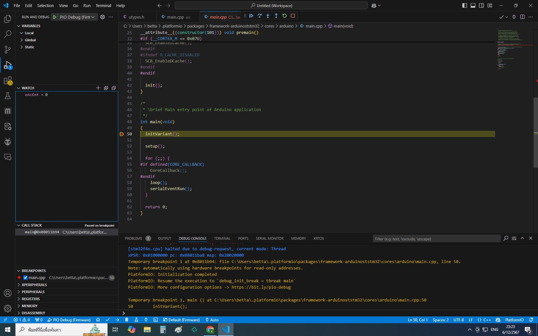538x336 pixels.
Task: Expand the XPeripherals section
Action: coord(34,285)
